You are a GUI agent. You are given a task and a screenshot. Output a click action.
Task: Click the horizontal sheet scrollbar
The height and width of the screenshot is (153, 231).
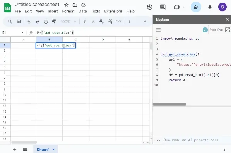[24, 142]
